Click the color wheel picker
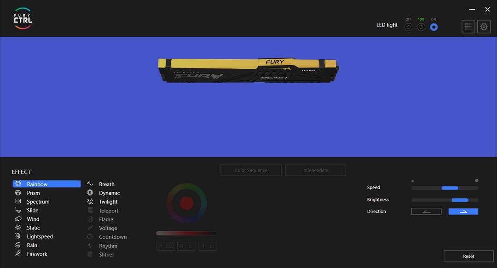The width and height of the screenshot is (497, 268). click(187, 203)
